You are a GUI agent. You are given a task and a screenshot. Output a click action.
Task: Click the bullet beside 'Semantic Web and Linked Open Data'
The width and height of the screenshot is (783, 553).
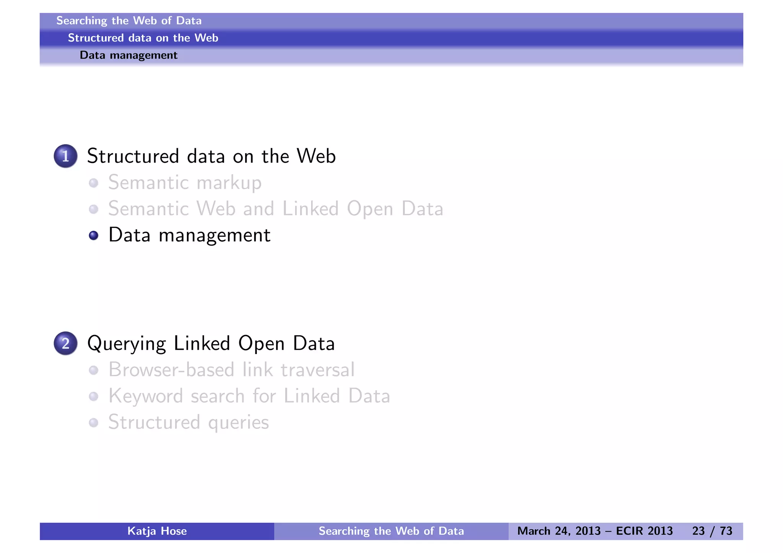point(94,209)
